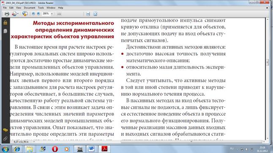
Task: Click the zoom in plus button
Action: tap(38, 14)
